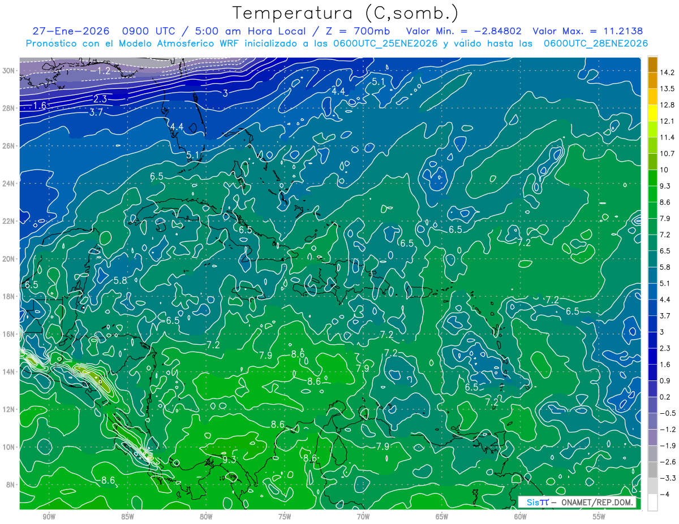This screenshot has width=679, height=524.
Task: Click the '16N' latitude axis label
Action: click(x=8, y=334)
